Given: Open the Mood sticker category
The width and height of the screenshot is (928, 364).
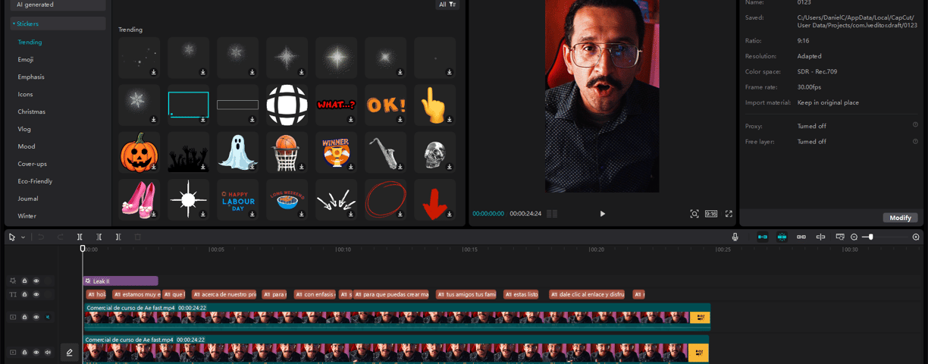Looking at the screenshot, I should [27, 146].
